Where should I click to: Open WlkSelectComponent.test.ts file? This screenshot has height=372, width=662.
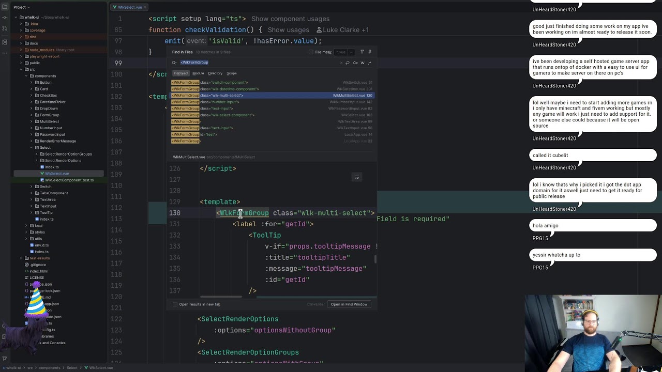[x=69, y=180]
